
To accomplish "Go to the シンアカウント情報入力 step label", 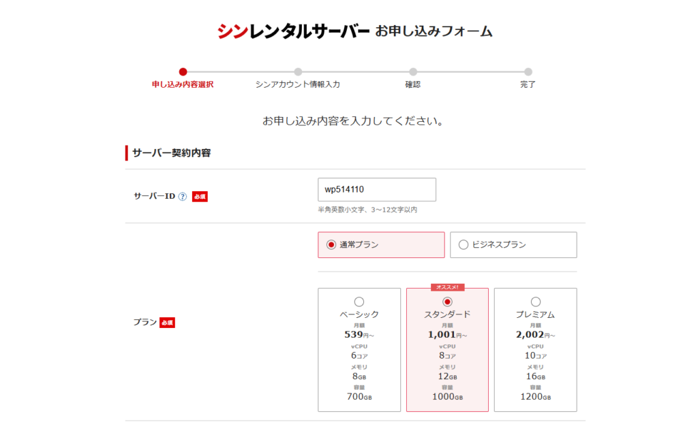I will (298, 85).
